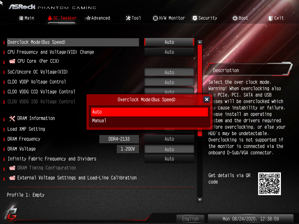Click the Profile 1: Empty text

(26, 195)
